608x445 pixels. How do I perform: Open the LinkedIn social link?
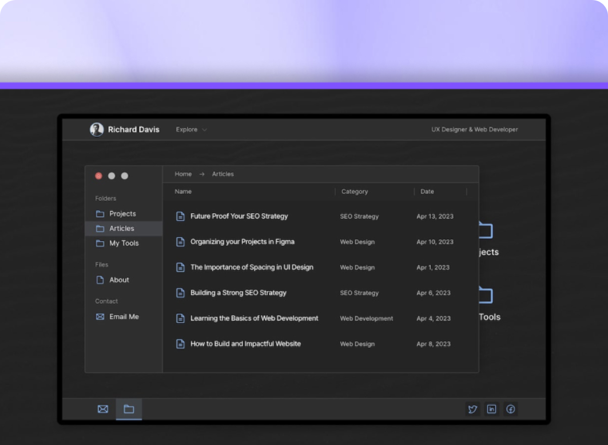pyautogui.click(x=491, y=409)
